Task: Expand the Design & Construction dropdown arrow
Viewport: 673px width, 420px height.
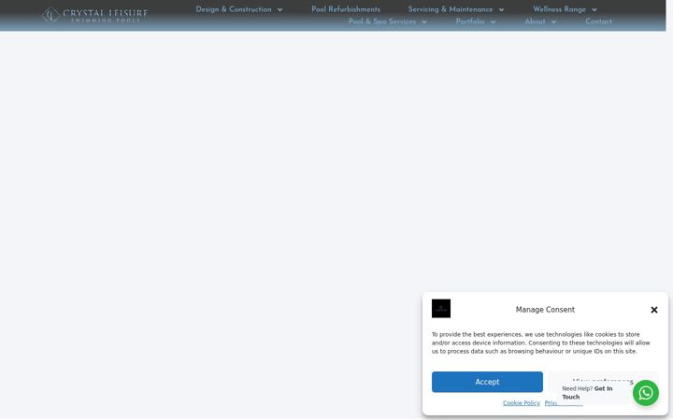Action: 279,10
